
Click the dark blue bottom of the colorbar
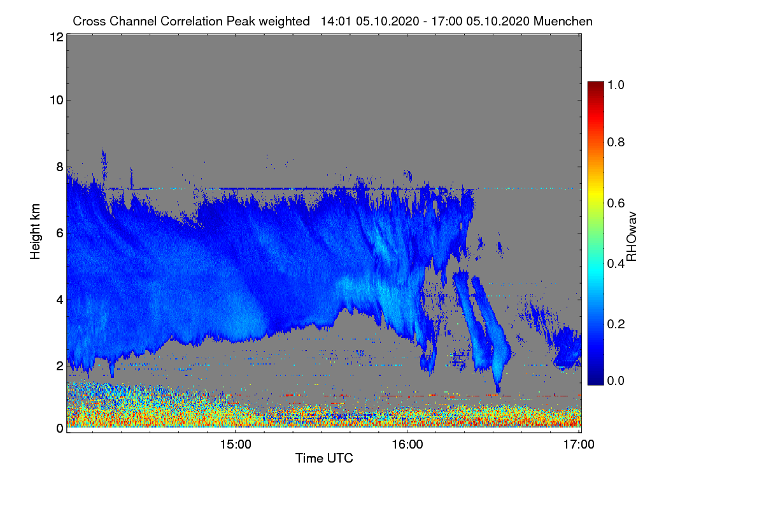click(x=595, y=379)
